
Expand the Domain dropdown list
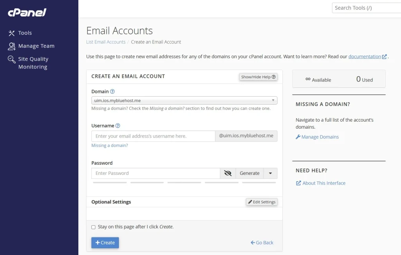click(x=184, y=101)
